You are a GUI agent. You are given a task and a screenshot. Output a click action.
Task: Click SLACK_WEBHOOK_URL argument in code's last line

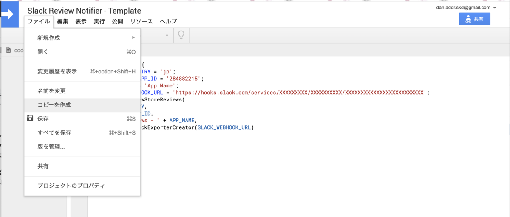click(224, 127)
